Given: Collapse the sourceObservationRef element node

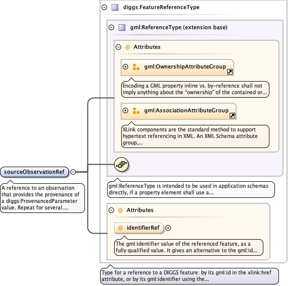Looking at the screenshot, I should click(73, 172).
